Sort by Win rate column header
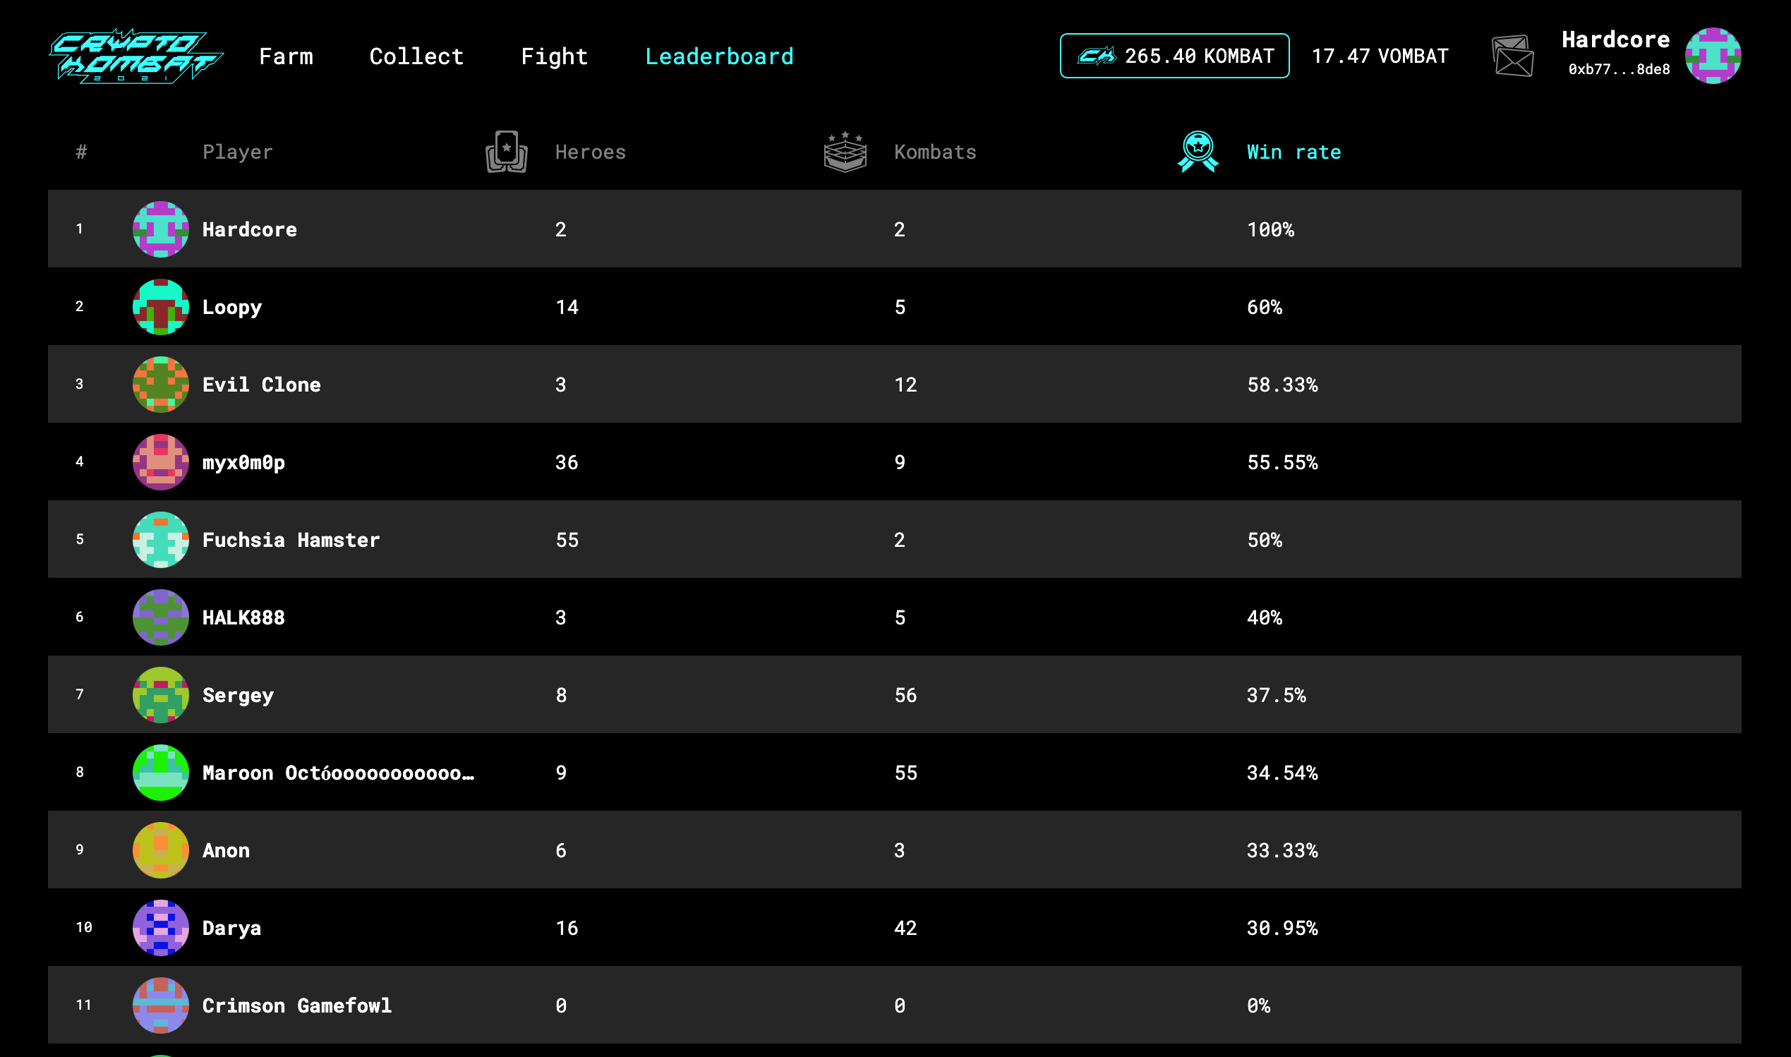 pos(1293,152)
